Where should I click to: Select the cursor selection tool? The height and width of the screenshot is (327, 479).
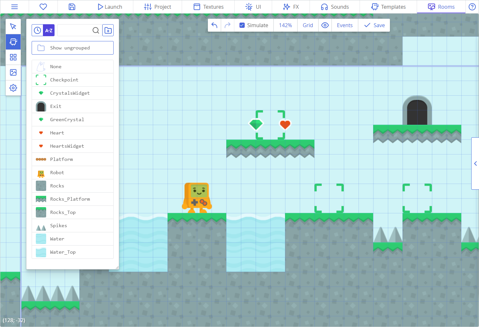(x=13, y=26)
